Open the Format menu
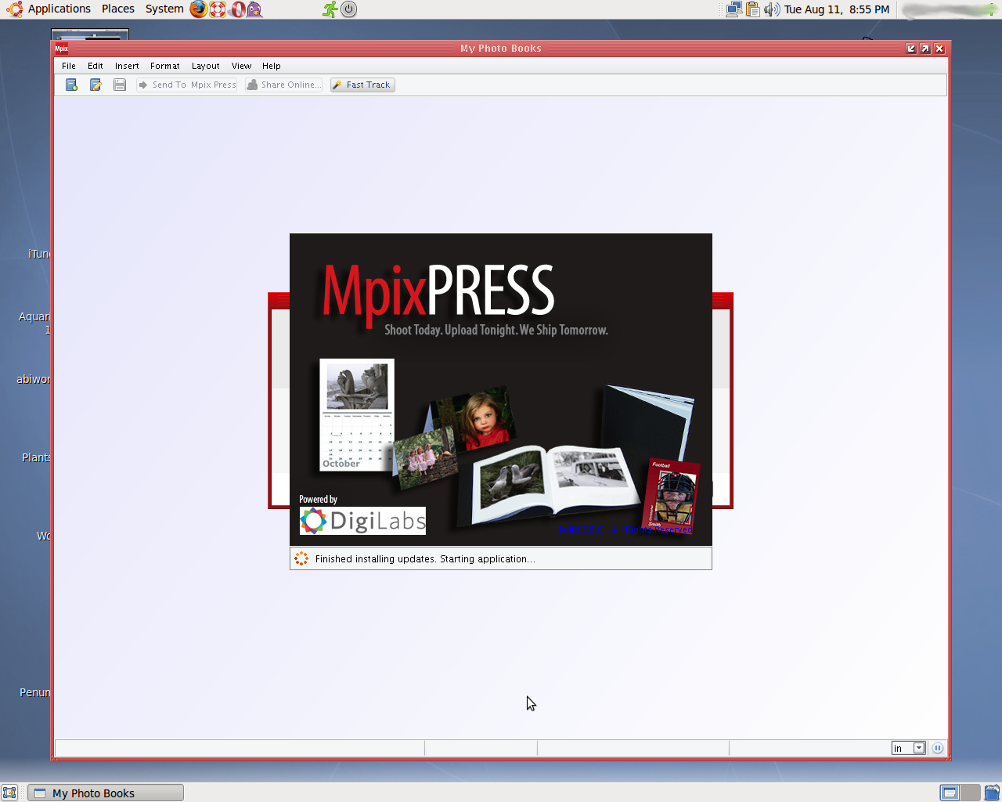The height and width of the screenshot is (802, 1002). 164,66
